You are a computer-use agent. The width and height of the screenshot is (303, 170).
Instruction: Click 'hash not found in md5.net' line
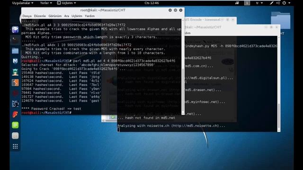pyautogui.click(x=146, y=118)
